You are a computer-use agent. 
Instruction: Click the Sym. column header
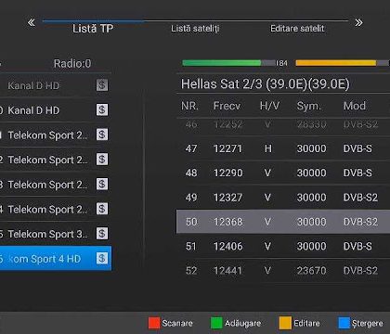(309, 106)
